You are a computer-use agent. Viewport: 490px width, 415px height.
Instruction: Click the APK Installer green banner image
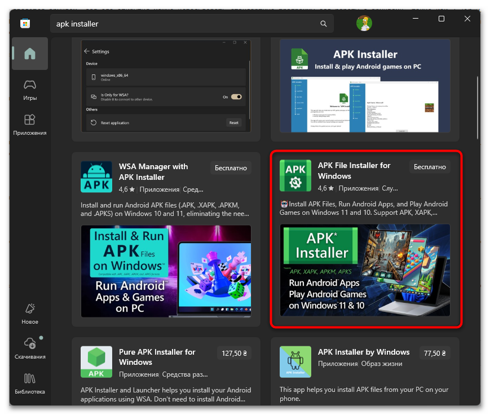click(365, 270)
